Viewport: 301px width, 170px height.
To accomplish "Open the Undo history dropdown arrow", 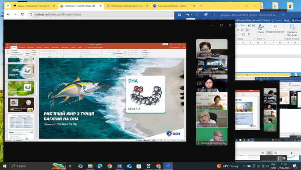I will pos(191,15).
